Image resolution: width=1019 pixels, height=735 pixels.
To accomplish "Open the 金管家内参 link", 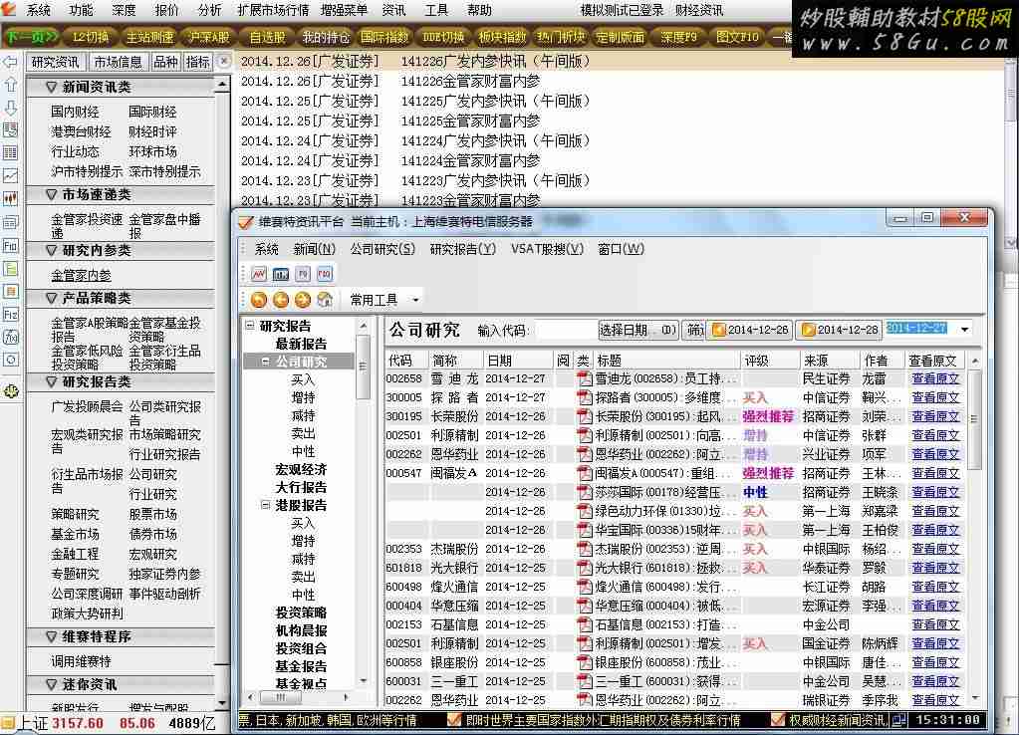I will coord(82,276).
